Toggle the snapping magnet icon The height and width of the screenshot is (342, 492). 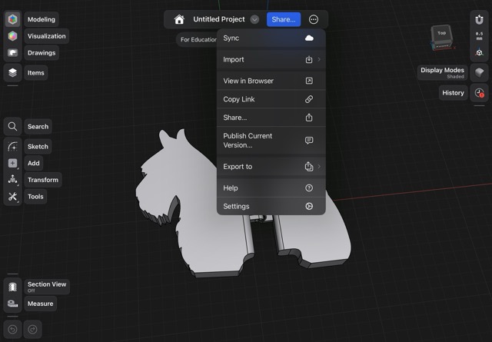(479, 19)
